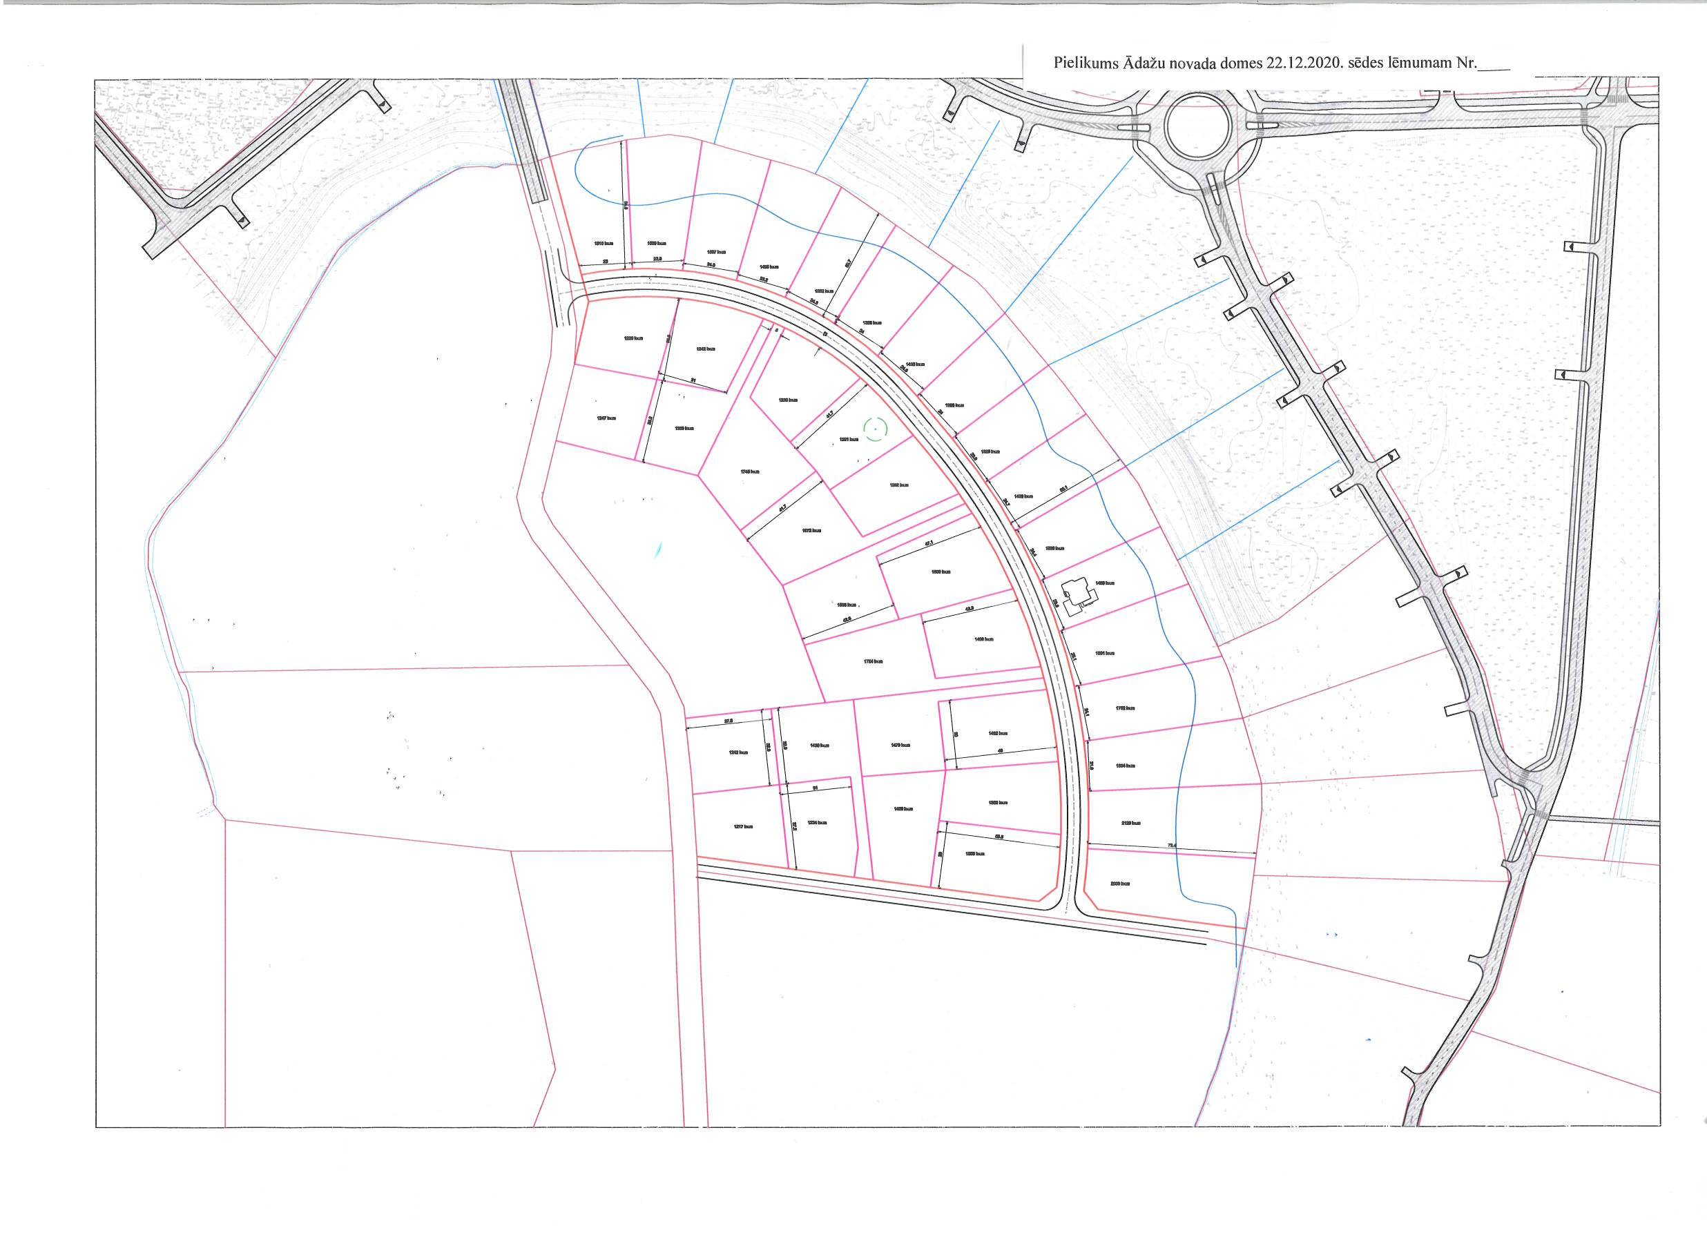Viewport: 1707px width, 1237px height.
Task: Select the 1347 kv.m plot label
Action: coord(606,418)
